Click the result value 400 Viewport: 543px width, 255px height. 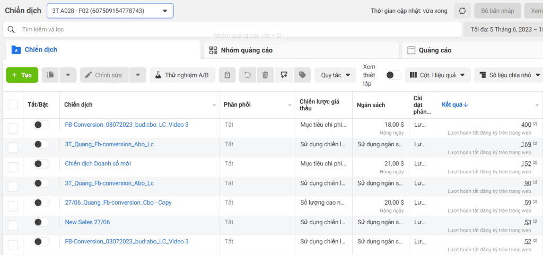[527, 125]
